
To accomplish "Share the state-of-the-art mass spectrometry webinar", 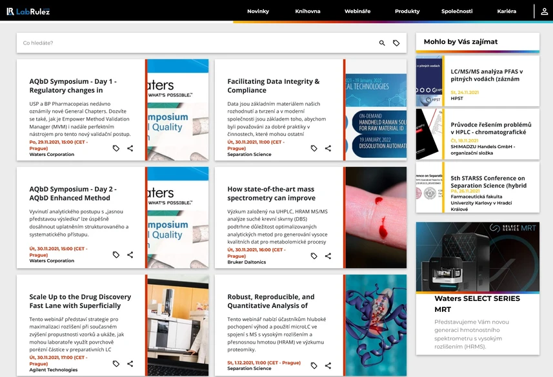I will point(328,256).
